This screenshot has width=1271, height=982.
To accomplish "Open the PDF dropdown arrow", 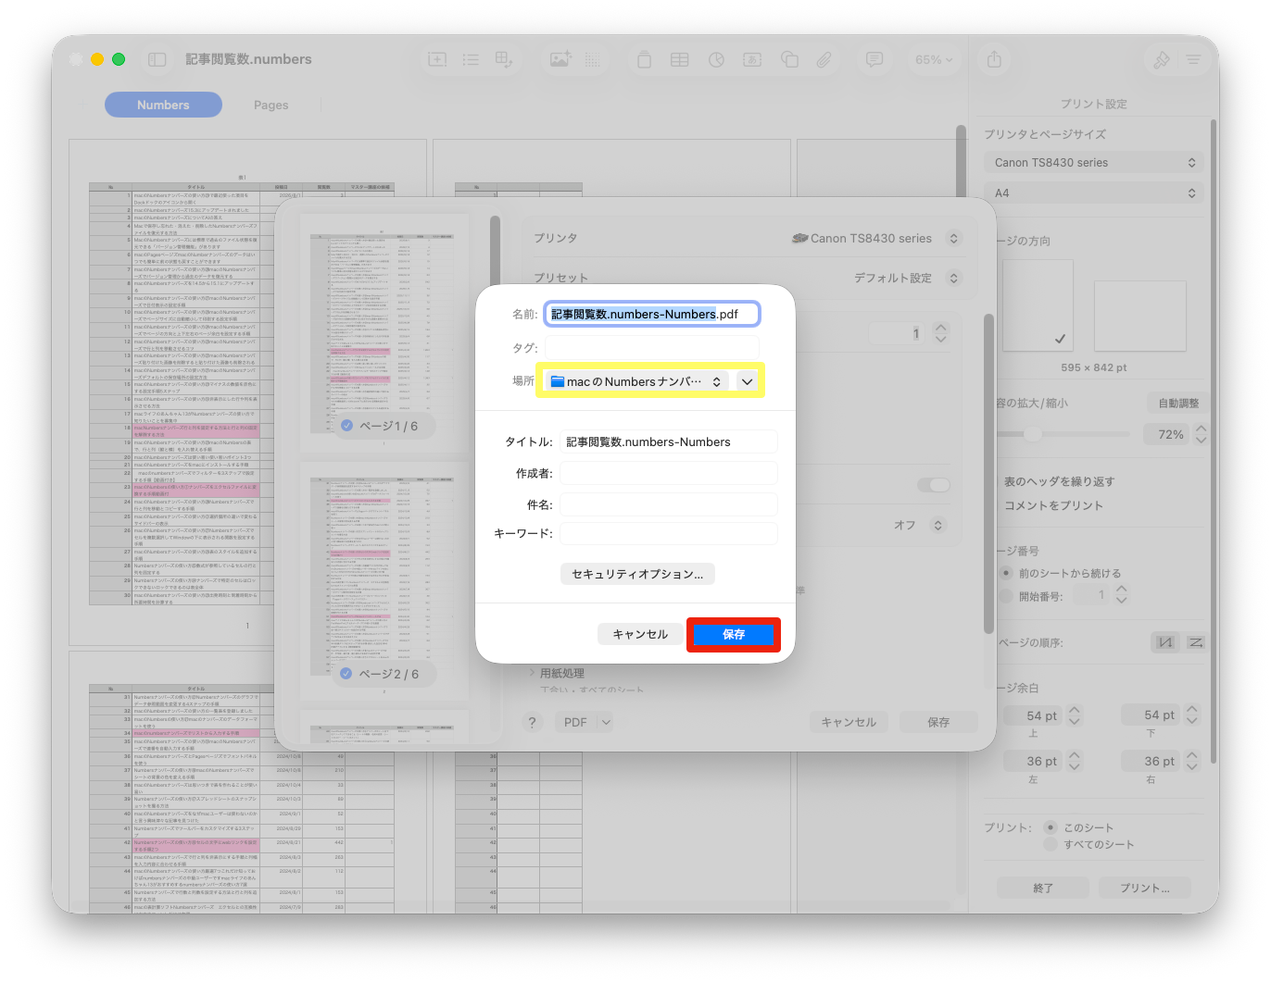I will [606, 722].
